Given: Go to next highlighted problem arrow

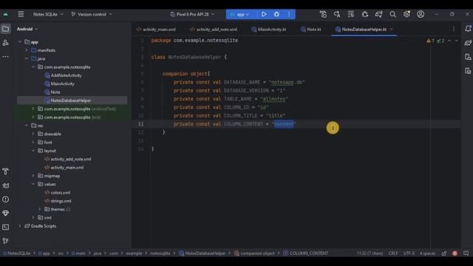Looking at the screenshot, I should [457, 41].
